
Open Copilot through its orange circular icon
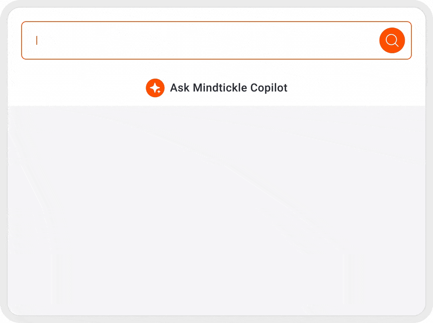point(155,88)
